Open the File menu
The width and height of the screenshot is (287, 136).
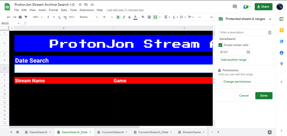pos(17,10)
